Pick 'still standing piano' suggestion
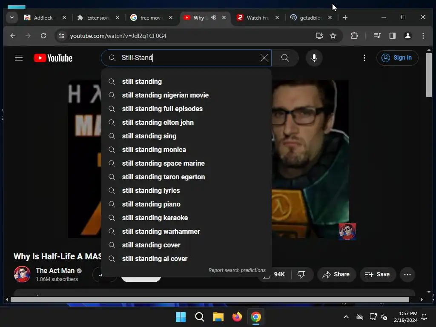Screen dimensions: 436x327 point(186,204)
